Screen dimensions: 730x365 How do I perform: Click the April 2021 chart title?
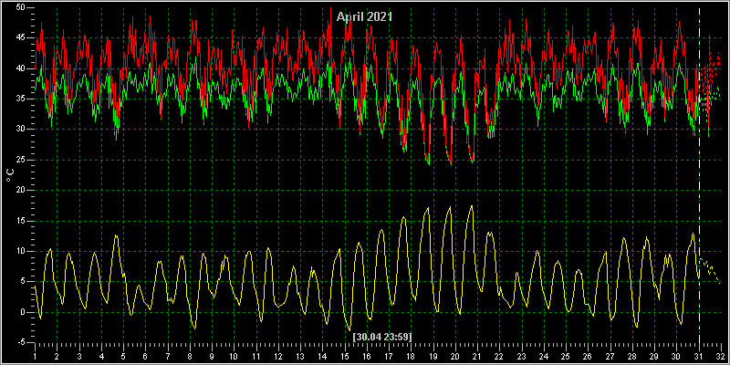tap(364, 16)
